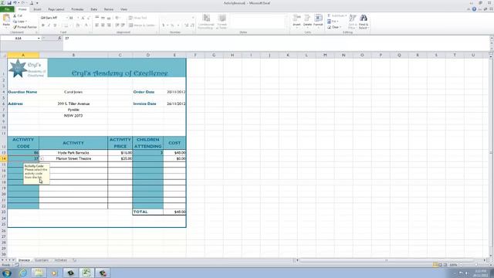Open Find & Select menu
The height and width of the screenshot is (278, 494).
click(364, 22)
